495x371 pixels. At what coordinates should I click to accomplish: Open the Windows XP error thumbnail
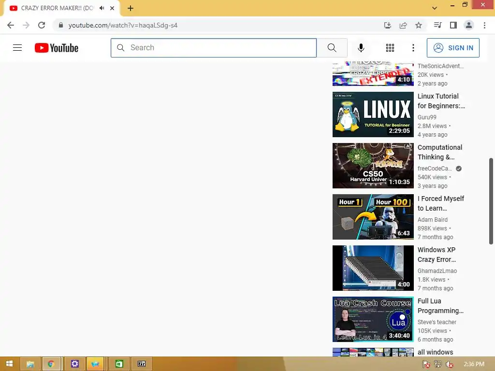click(373, 268)
